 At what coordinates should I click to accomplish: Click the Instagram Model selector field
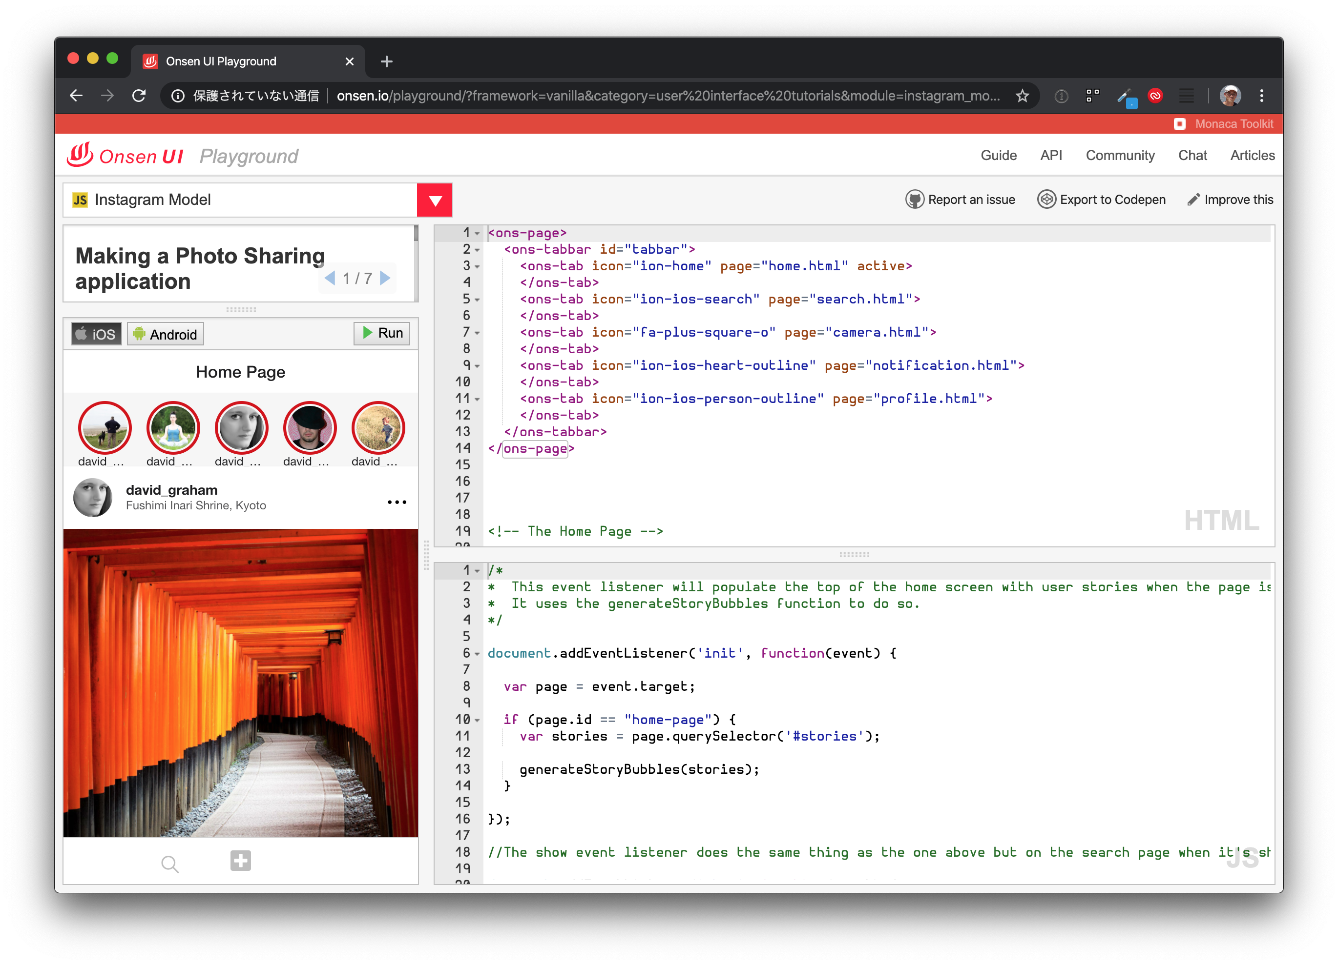pos(240,200)
